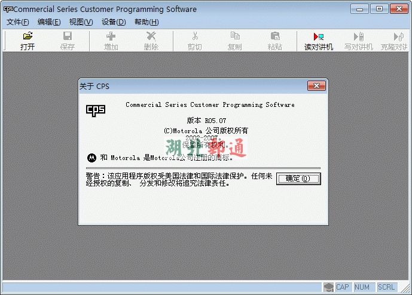Open the 视图(V) menu
Image resolution: width=412 pixels, height=295 pixels.
[x=81, y=22]
